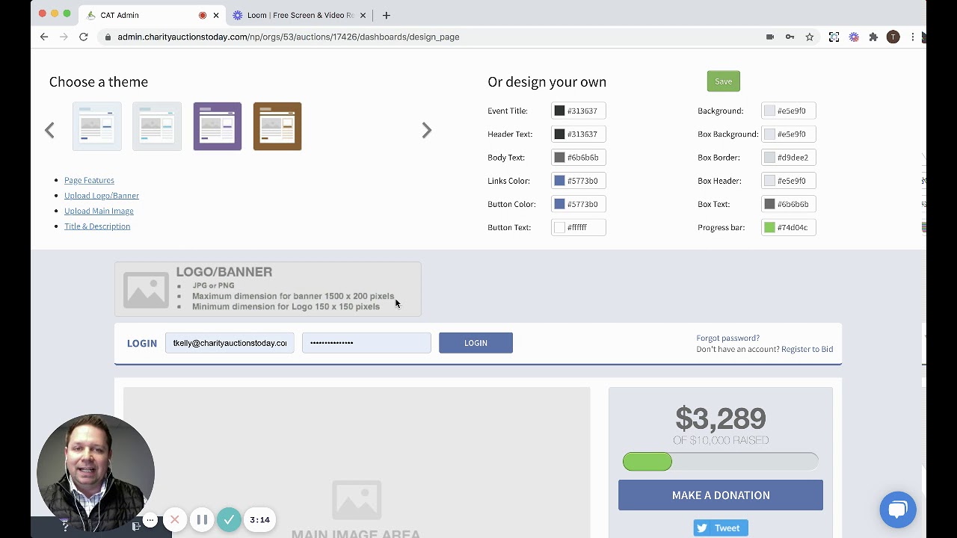
Task: Switch to the Loom browser tab
Action: [299, 15]
